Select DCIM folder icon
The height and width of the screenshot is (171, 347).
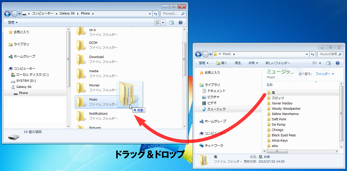pos(81,45)
